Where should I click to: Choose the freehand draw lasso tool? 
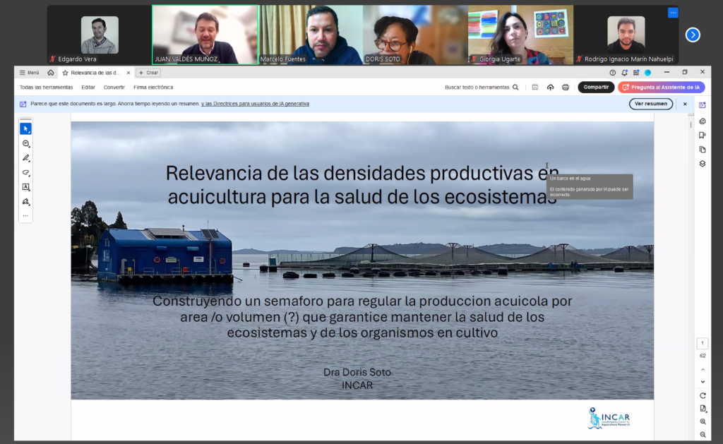click(x=25, y=173)
